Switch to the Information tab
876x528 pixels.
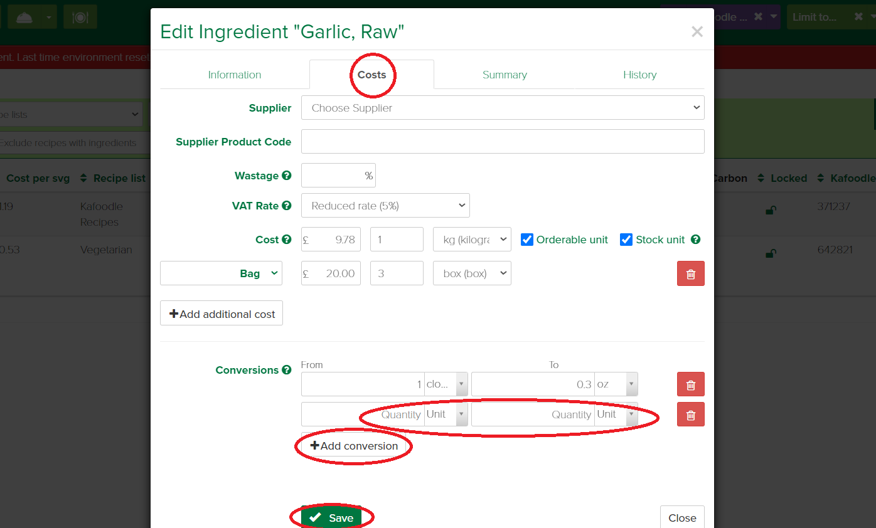point(234,75)
